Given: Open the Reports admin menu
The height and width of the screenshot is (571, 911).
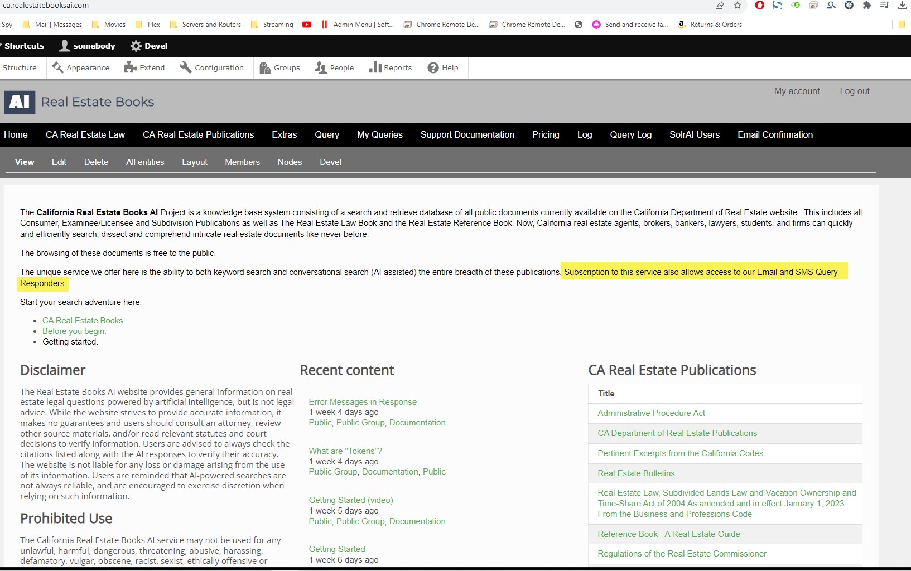Looking at the screenshot, I should tap(391, 67).
